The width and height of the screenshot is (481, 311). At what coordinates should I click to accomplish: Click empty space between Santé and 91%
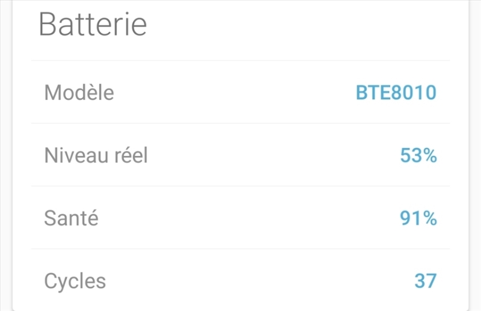[247, 218]
